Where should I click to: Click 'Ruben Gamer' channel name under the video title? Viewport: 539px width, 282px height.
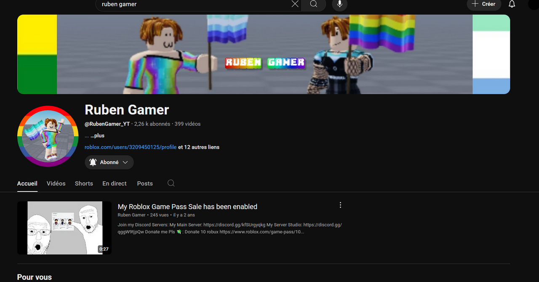pyautogui.click(x=131, y=215)
